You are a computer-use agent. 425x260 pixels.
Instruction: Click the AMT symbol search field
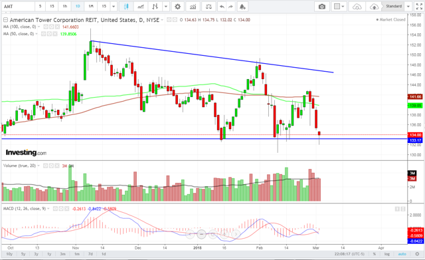[x=18, y=7]
